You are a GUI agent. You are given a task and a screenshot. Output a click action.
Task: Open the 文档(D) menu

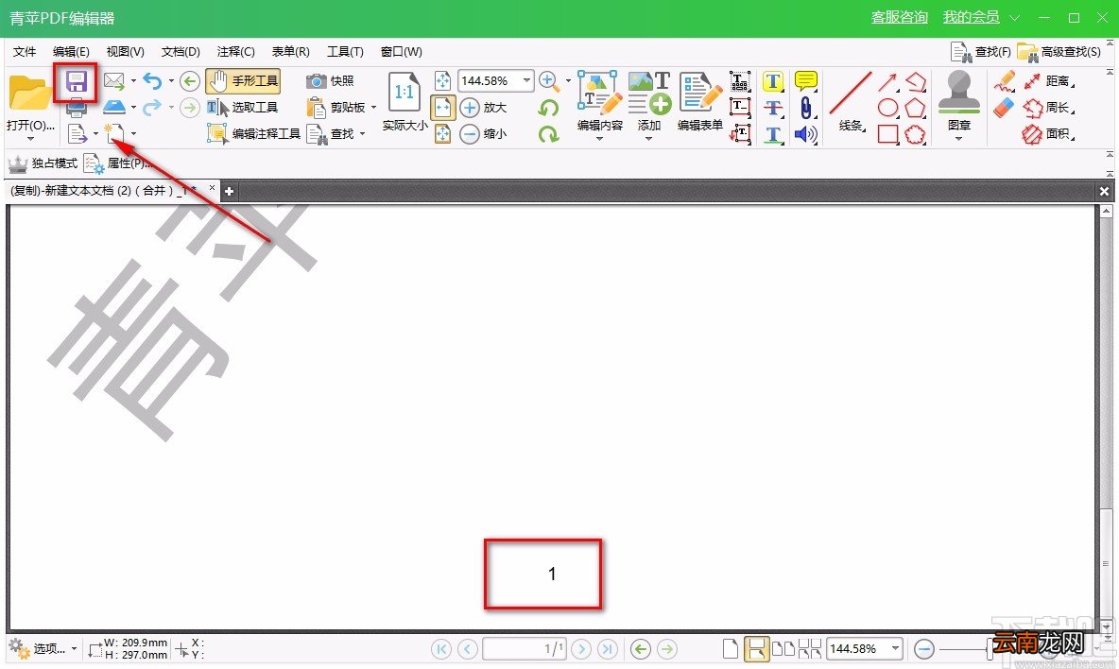[181, 51]
